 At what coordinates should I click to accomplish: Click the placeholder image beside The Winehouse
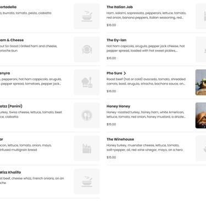201,148
